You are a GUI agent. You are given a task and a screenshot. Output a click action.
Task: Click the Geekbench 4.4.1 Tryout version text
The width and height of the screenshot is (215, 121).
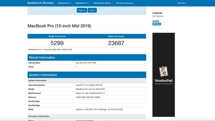pos(50,49)
